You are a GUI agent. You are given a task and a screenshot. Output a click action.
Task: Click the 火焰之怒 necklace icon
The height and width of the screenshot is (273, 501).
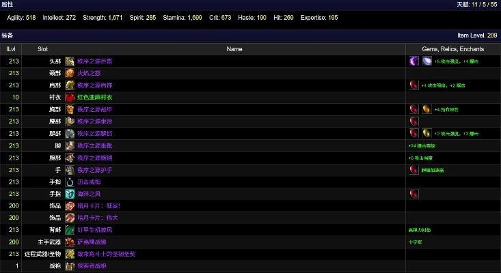70,73
